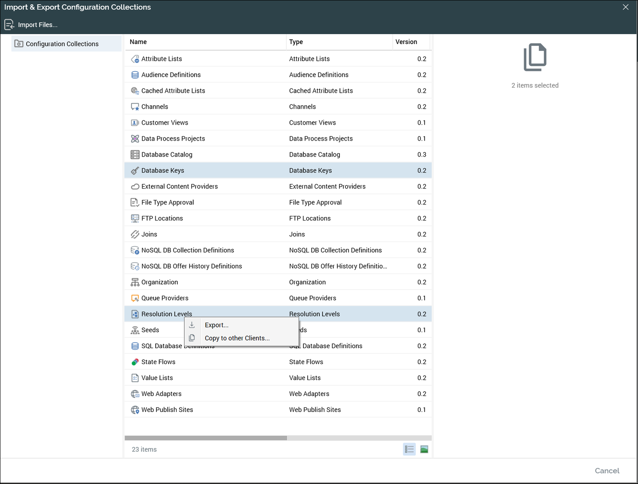Click the Attribute Lists row icon
Screen dimensions: 638x484
pos(135,59)
